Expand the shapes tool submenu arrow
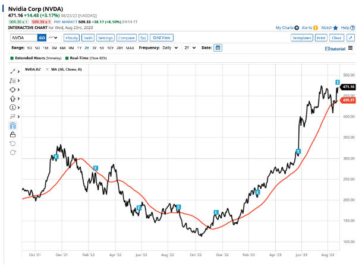 pos(18,90)
